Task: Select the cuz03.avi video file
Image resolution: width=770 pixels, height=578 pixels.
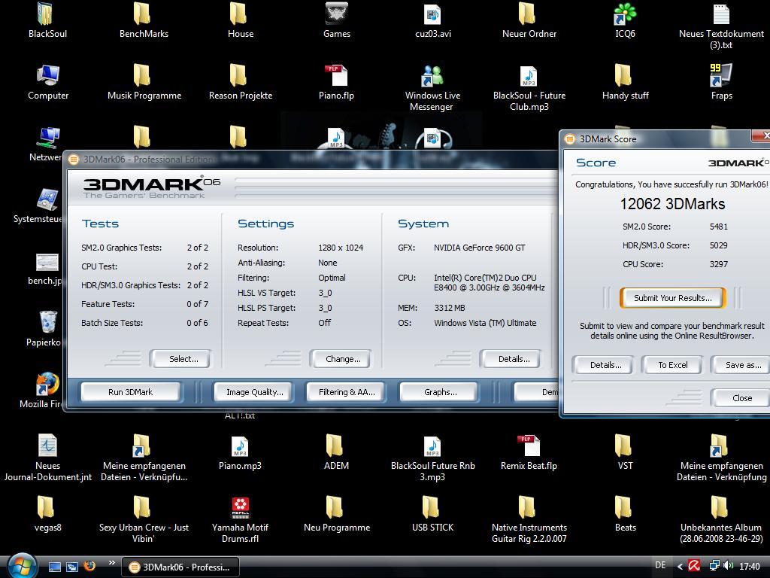Action: 432,20
